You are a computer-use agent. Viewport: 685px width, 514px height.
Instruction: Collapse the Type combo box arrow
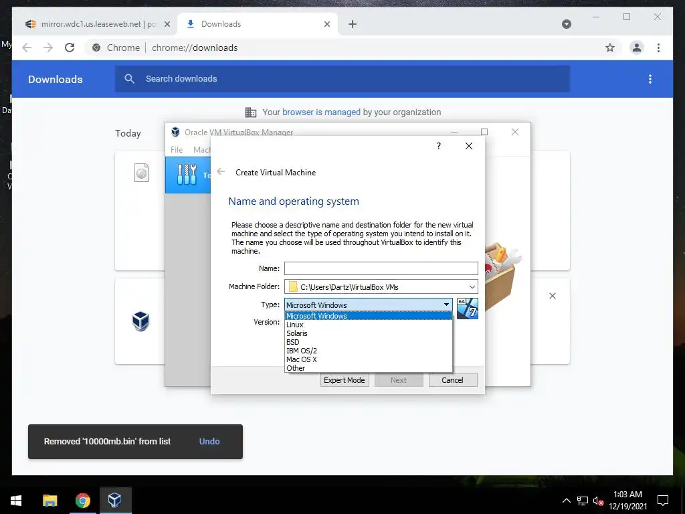(x=446, y=305)
